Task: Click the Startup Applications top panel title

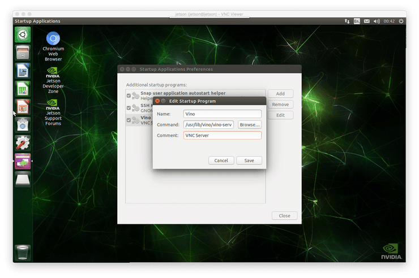Action: pos(37,21)
